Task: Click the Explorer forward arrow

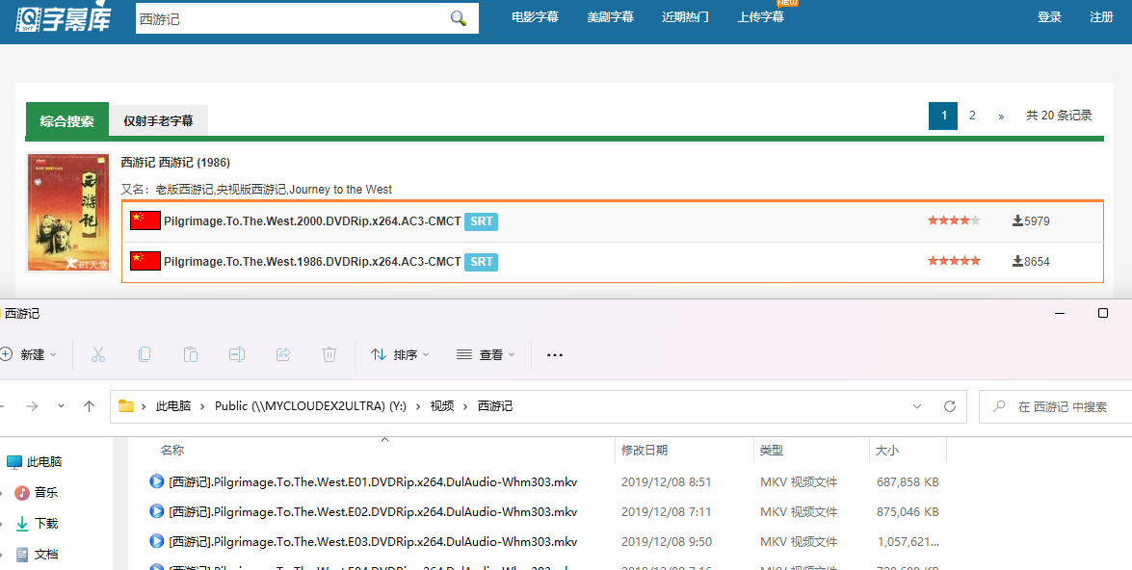Action: tap(32, 406)
